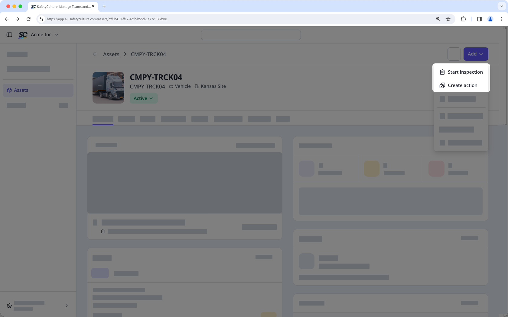Open the truck asset thumbnail image
The height and width of the screenshot is (317, 508).
[x=108, y=88]
